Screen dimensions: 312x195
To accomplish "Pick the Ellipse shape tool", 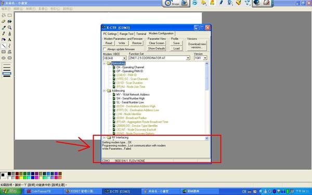I will [x=4, y=58].
